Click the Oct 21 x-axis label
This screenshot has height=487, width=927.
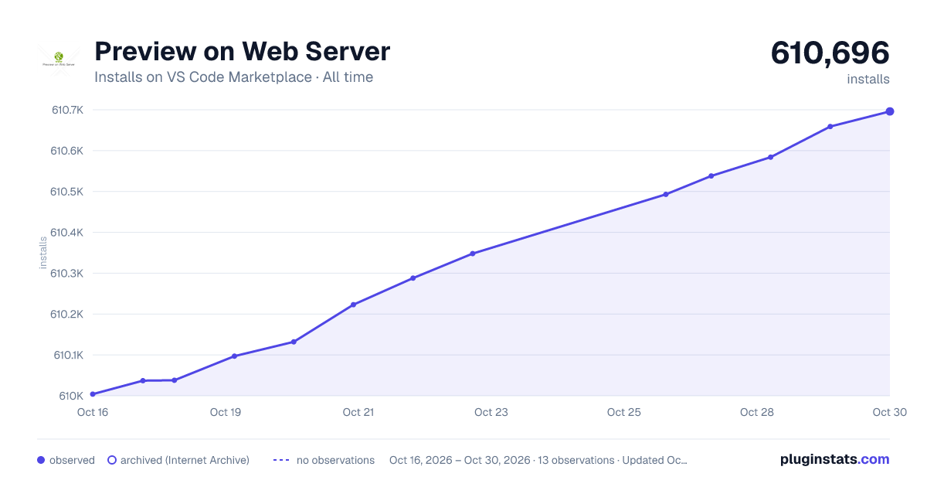pos(358,412)
